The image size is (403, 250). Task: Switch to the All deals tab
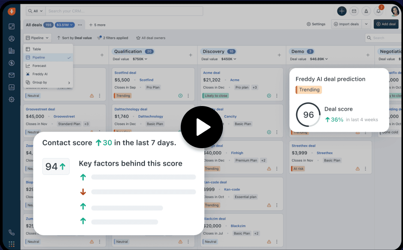click(x=34, y=25)
